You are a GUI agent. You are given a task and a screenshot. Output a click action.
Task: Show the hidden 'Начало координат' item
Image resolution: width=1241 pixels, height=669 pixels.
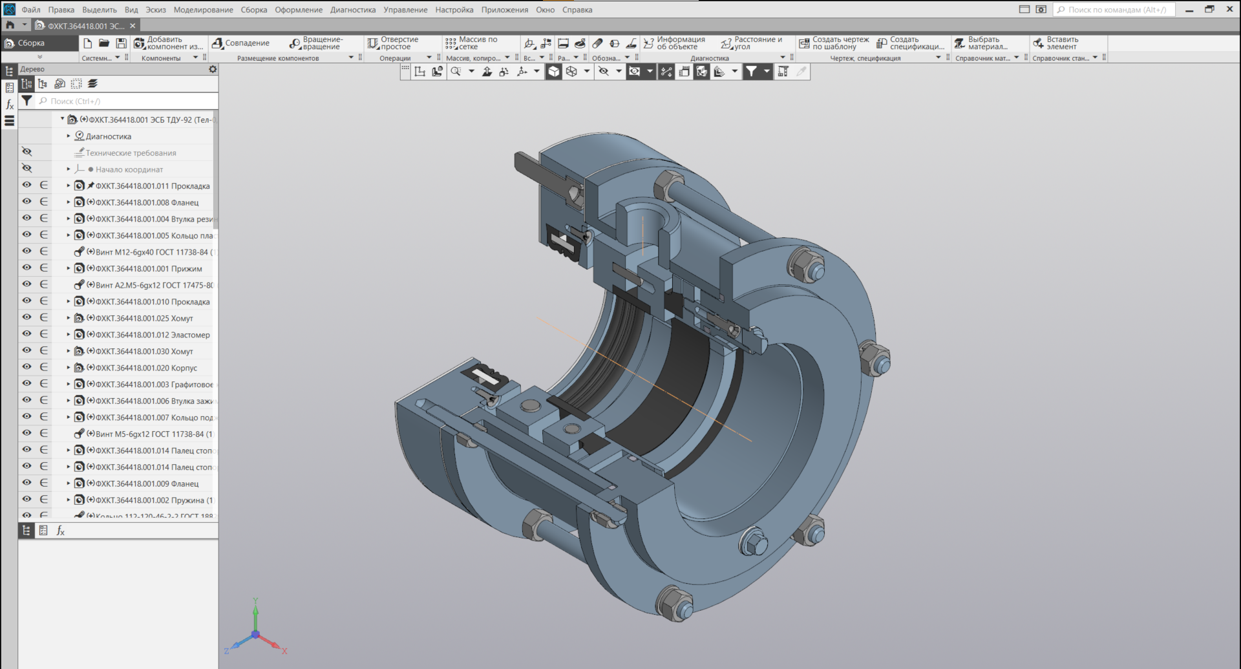tap(27, 169)
